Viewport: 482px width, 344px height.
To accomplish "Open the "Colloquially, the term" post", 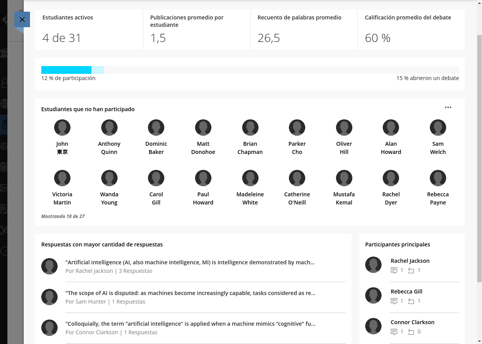I will [x=190, y=323].
